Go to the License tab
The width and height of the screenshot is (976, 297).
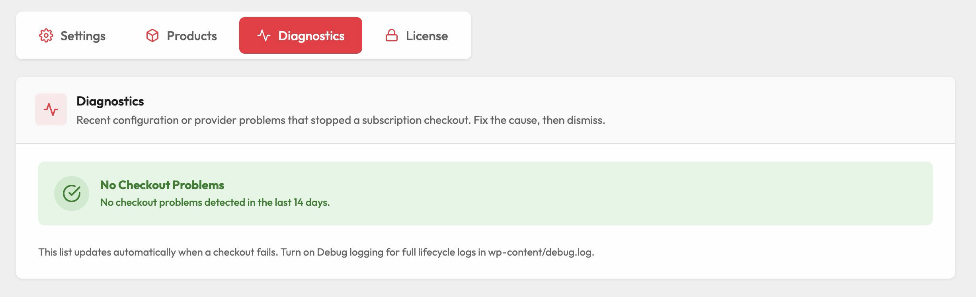pos(416,35)
